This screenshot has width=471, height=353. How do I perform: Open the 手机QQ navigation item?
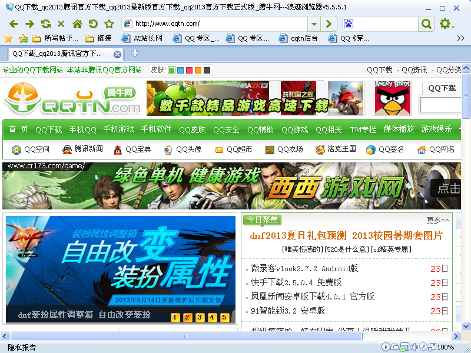click(x=82, y=129)
